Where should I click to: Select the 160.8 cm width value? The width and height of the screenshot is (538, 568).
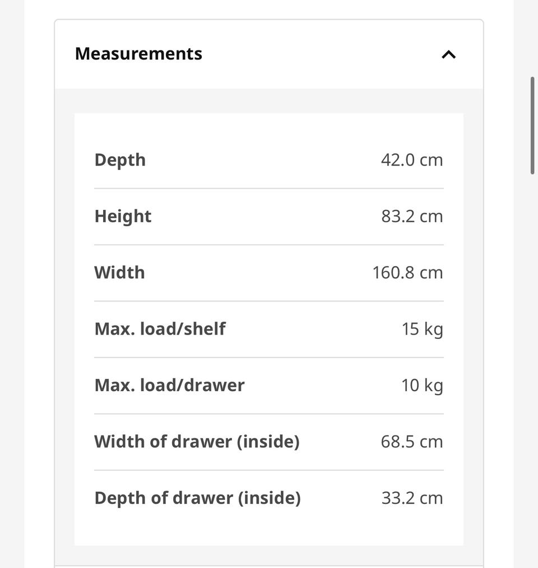[x=408, y=272]
